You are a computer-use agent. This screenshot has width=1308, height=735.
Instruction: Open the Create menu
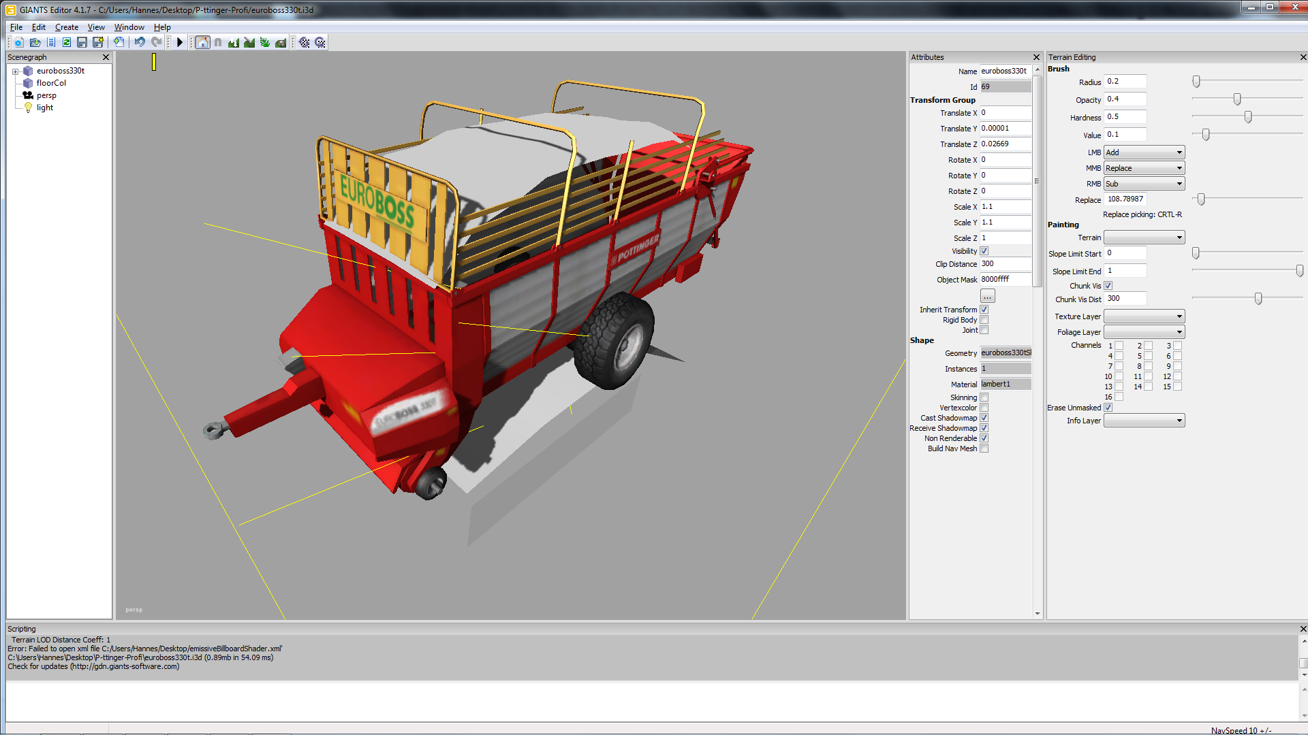click(x=67, y=27)
